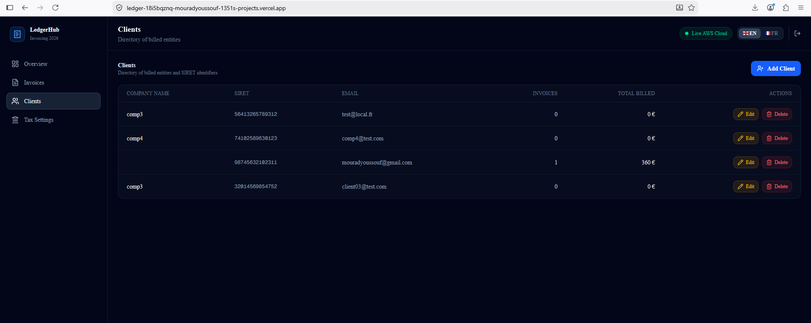The width and height of the screenshot is (811, 323).
Task: Click the EMAIL column header
Action: tap(350, 93)
